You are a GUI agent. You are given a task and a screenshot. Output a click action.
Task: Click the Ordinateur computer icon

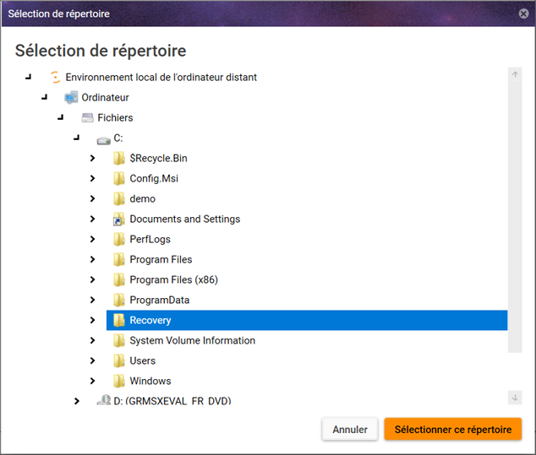(71, 97)
